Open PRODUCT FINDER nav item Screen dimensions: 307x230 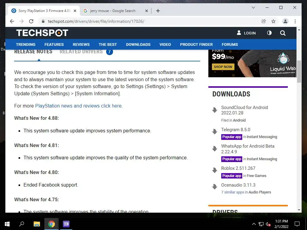196,44
